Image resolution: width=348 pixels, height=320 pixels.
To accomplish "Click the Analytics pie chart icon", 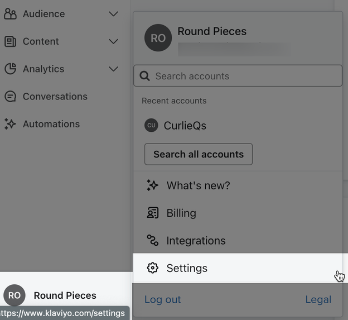I will point(10,69).
